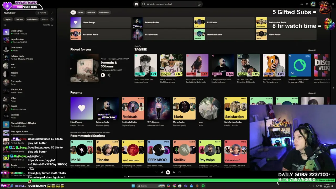Open SOMA album by Skrillex in library

(x=29, y=108)
